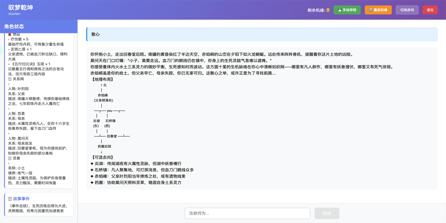Click the floppy disk save icon
This screenshot has height=223, width=446.
point(340,10)
